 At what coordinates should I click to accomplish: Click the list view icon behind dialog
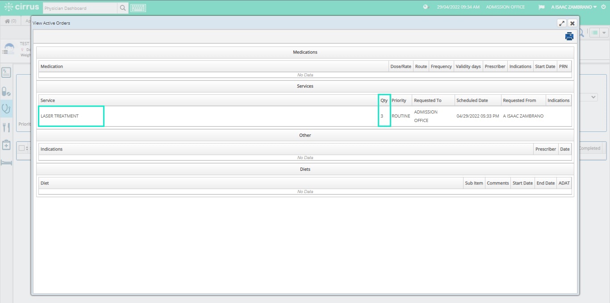(x=594, y=33)
